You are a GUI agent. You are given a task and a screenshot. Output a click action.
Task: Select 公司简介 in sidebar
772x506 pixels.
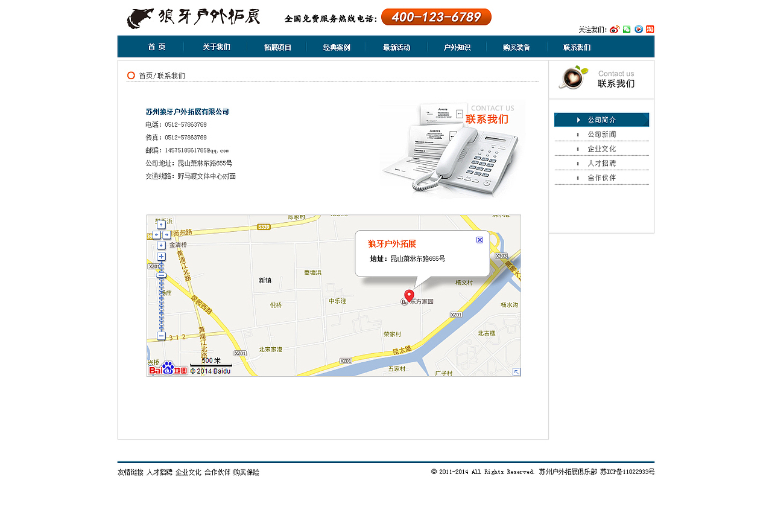pos(601,120)
